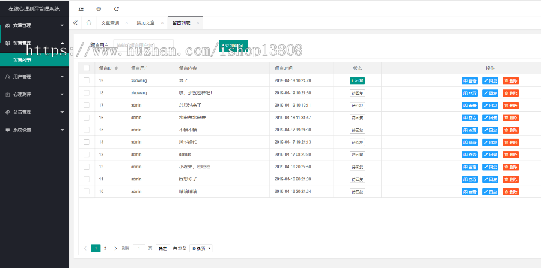Reply to message ID 18

(490, 94)
